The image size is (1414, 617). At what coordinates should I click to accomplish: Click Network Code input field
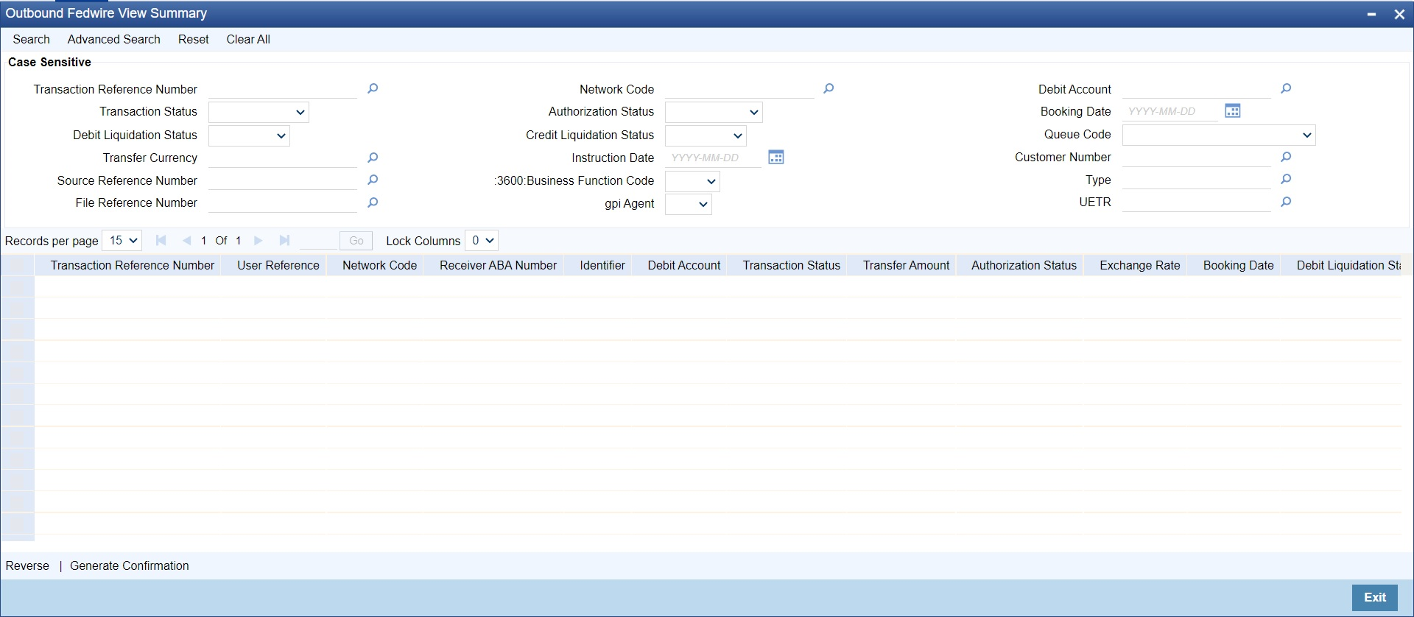pyautogui.click(x=739, y=89)
